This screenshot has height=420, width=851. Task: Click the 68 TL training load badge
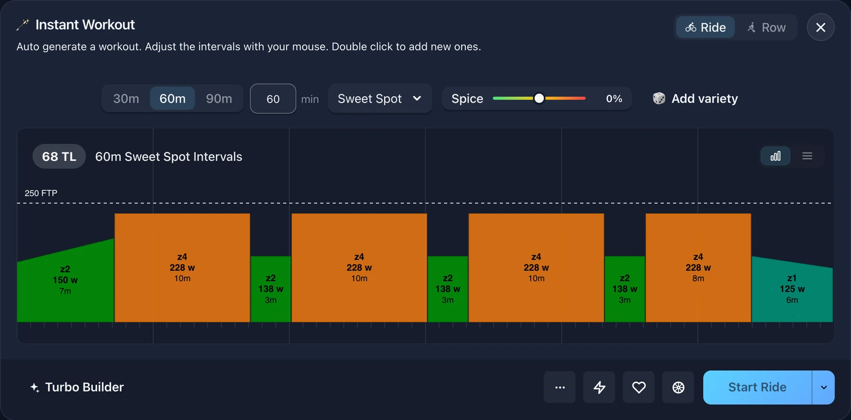(x=59, y=156)
